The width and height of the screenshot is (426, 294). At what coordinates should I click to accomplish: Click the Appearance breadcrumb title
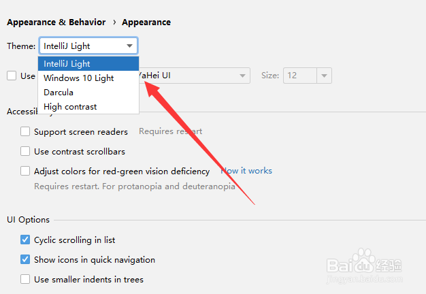click(146, 22)
